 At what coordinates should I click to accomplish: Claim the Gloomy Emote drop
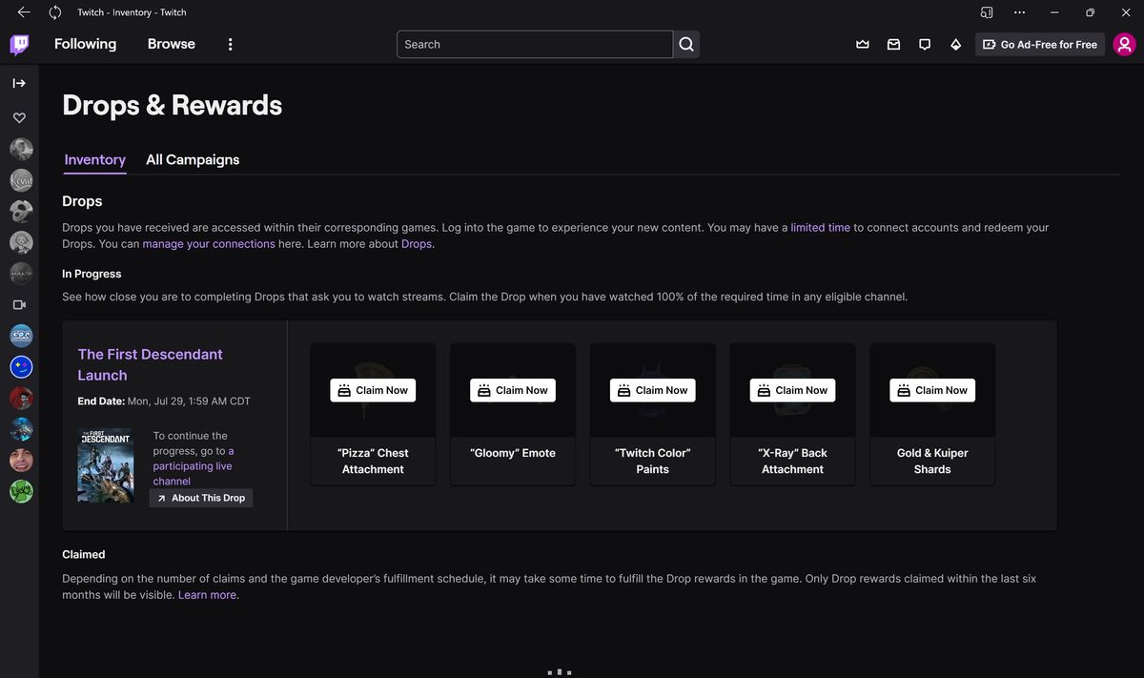click(512, 389)
